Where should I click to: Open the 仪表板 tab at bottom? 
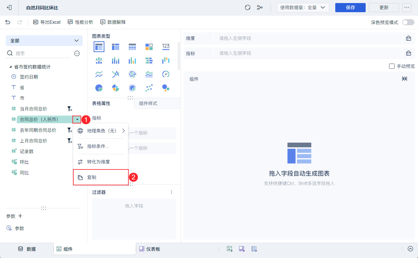pos(150,249)
